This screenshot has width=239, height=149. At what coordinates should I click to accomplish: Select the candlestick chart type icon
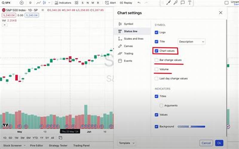coord(44,3)
